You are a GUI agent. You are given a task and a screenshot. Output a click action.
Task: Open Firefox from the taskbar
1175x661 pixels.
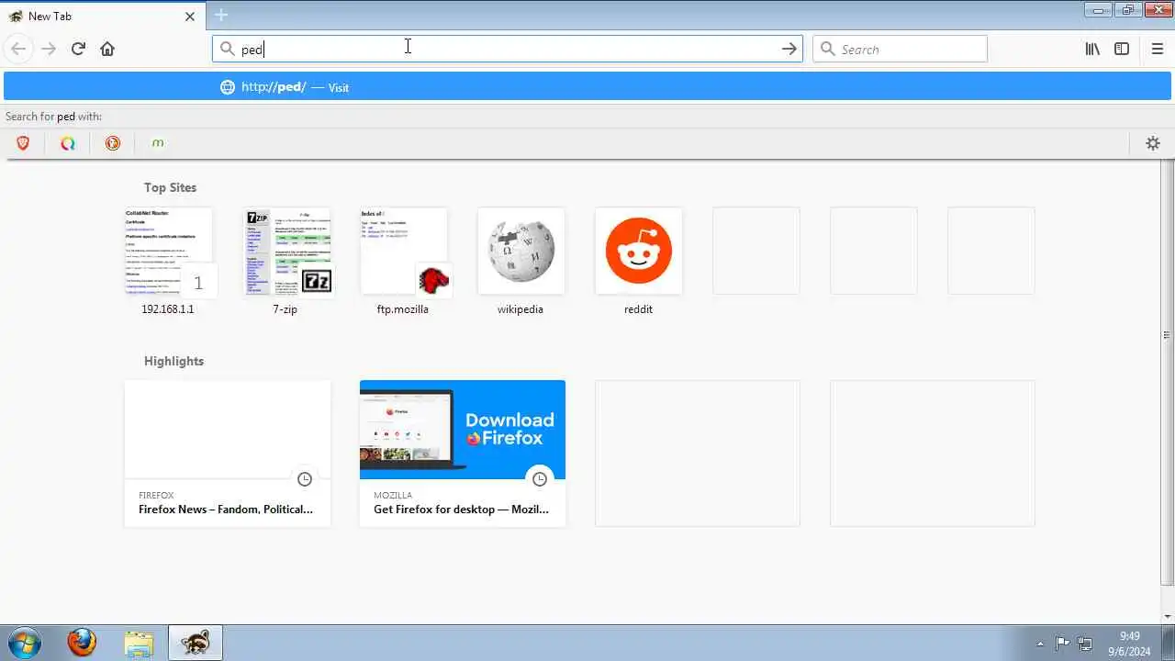pos(82,643)
